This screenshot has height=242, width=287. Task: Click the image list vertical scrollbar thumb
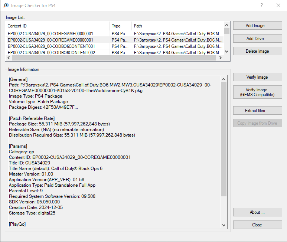[x=226, y=31]
